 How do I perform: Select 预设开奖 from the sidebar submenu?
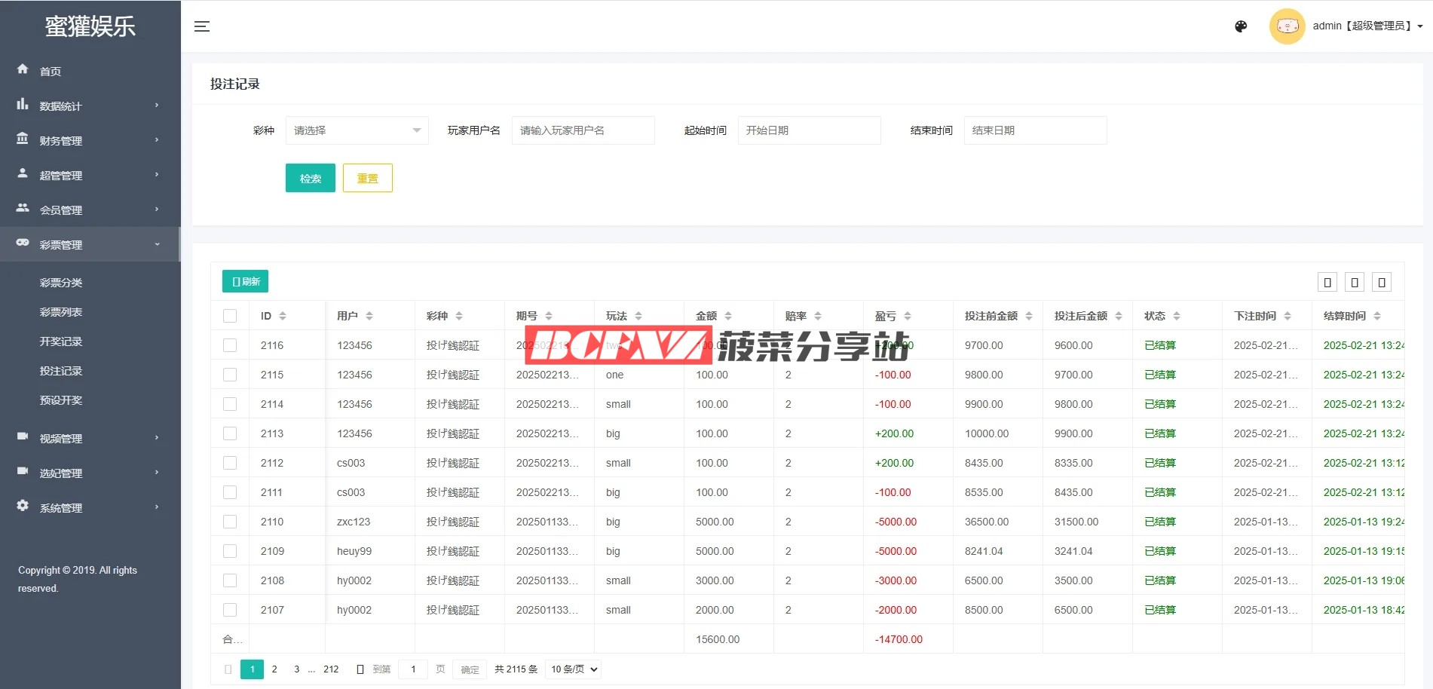click(x=61, y=400)
